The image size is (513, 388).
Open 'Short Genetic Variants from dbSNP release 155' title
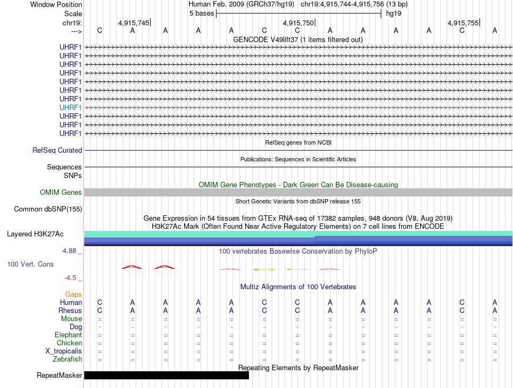[x=298, y=201]
